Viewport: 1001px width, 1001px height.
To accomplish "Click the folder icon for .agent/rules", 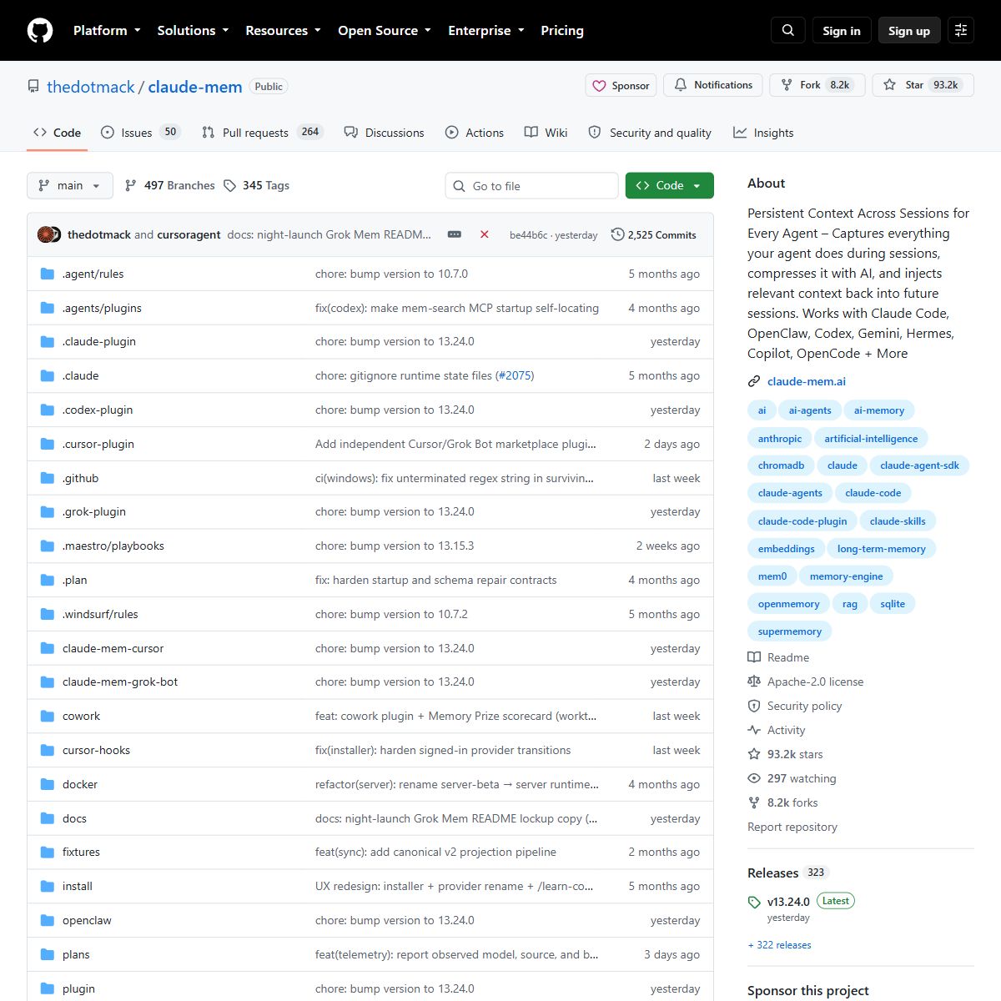I will 48,274.
